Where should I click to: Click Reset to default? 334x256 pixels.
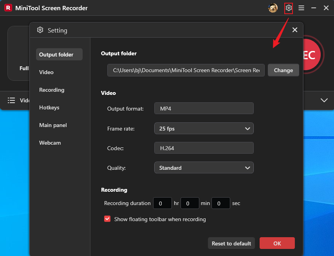tap(231, 243)
